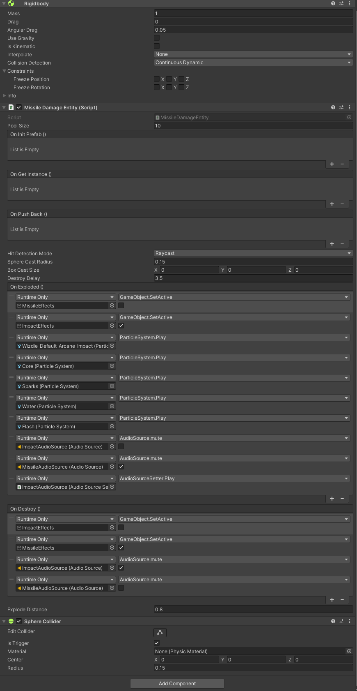Open AudioSourceSetter.Play function dropdown
The height and width of the screenshot is (691, 357).
point(234,478)
